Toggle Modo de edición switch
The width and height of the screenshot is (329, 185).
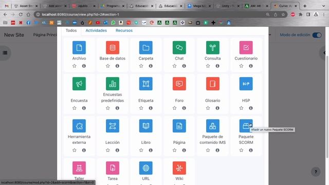click(317, 35)
